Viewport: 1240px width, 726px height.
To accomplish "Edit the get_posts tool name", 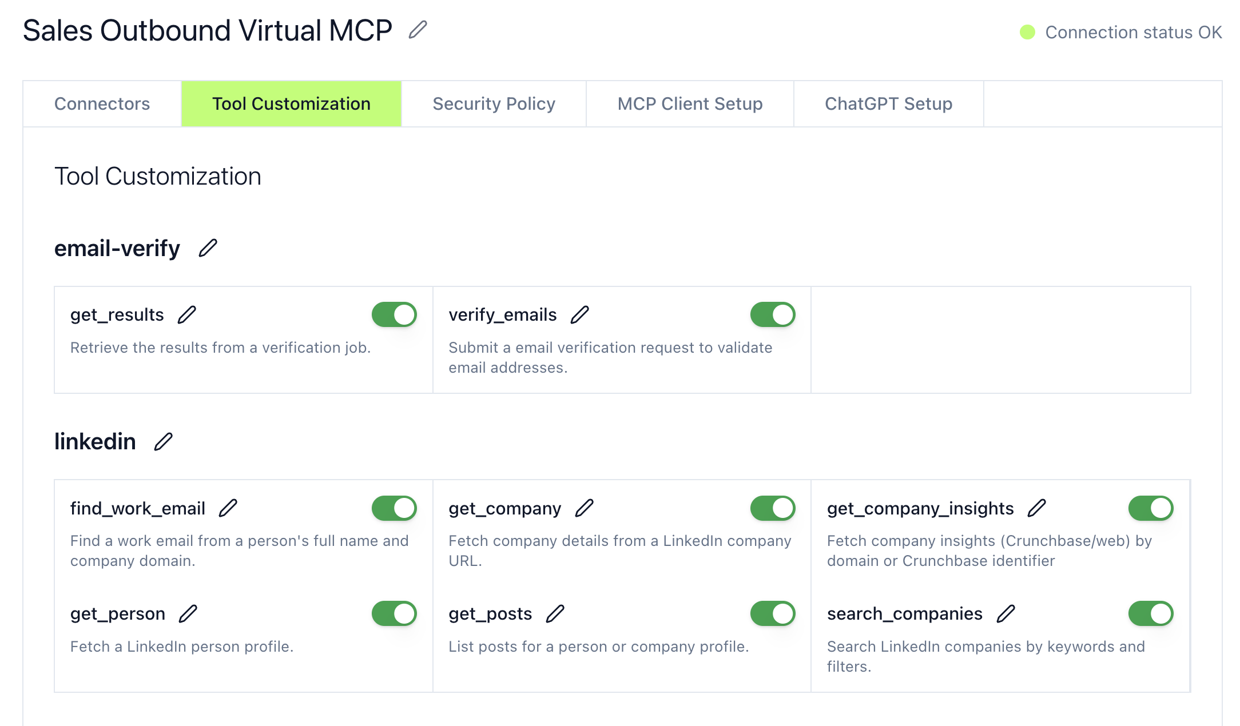I will point(553,613).
